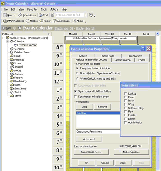
Task: Enable the Administrator permission
Action: click(x=126, y=122)
